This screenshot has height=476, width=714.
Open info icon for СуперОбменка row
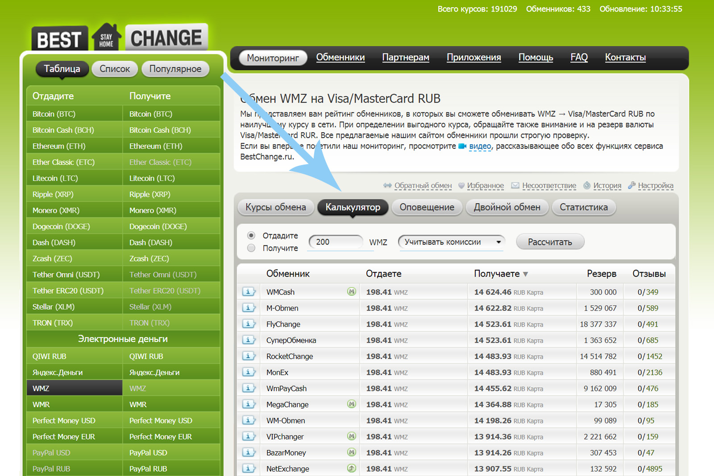click(x=249, y=340)
